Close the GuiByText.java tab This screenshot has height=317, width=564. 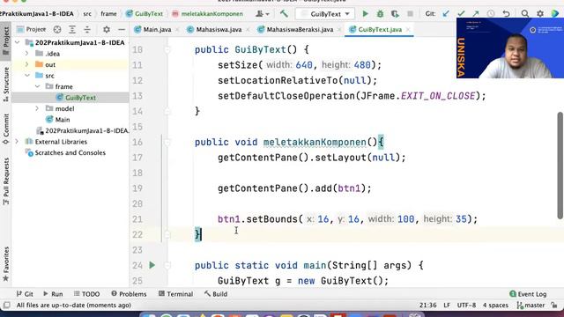point(408,30)
